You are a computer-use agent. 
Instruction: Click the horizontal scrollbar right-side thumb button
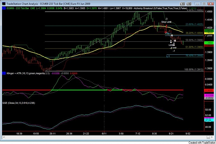pos(208,137)
